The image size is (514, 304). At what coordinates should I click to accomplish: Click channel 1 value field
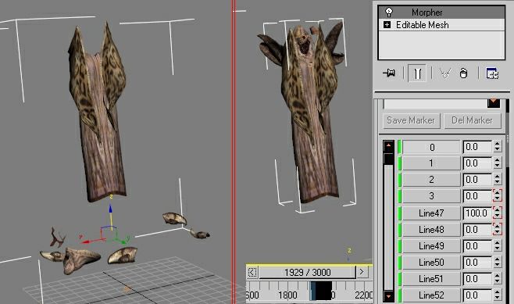[477, 163]
